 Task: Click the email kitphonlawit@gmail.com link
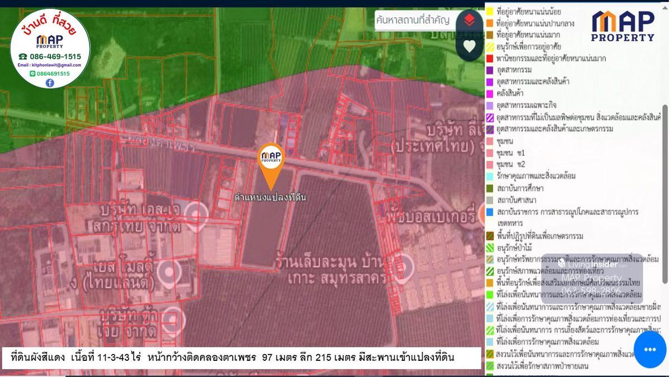pyautogui.click(x=50, y=65)
